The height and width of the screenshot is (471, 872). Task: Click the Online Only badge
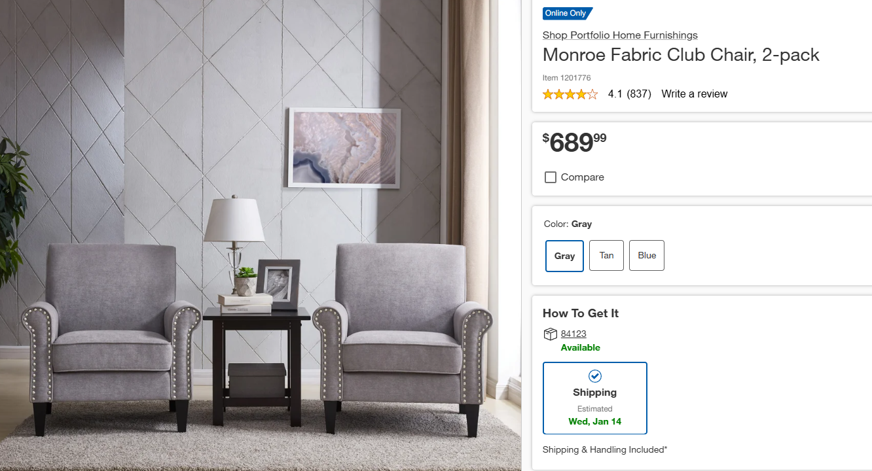pos(567,13)
